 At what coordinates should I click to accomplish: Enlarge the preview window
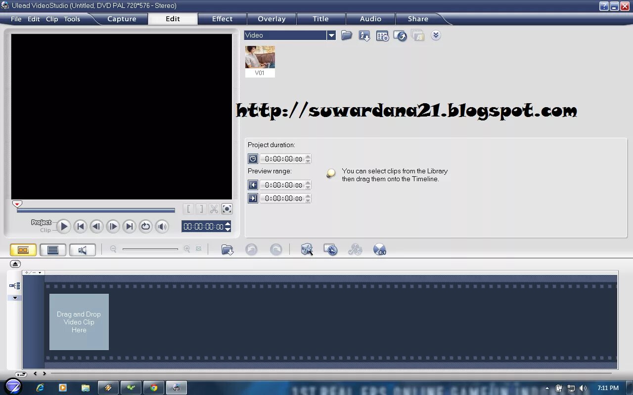[x=226, y=209]
